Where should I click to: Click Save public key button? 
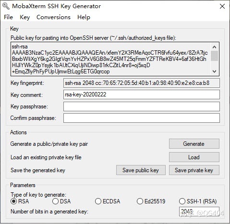pyautogui.click(x=141, y=170)
